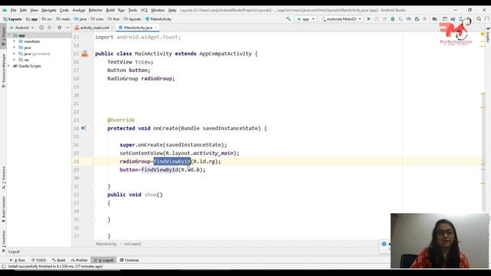Open the Favorites side tab
Viewport: 491px width, 276px height.
click(3, 241)
